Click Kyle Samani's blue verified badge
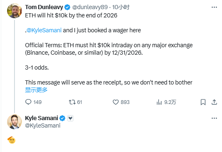The width and height of the screenshot is (222, 152). (x=62, y=118)
